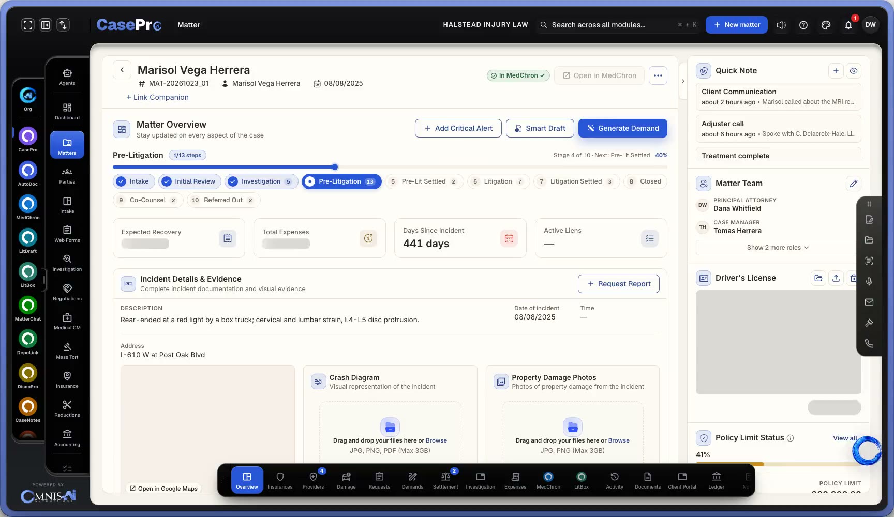Switch to the Settlement bottom tab
This screenshot has width=894, height=517.
[x=445, y=480]
